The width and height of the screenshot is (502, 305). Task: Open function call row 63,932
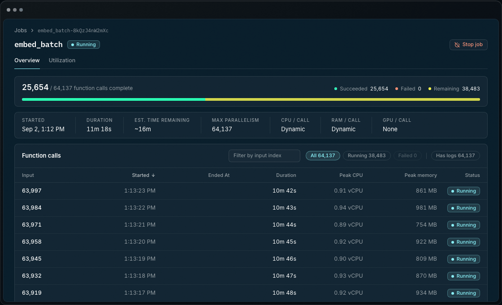coord(251,276)
